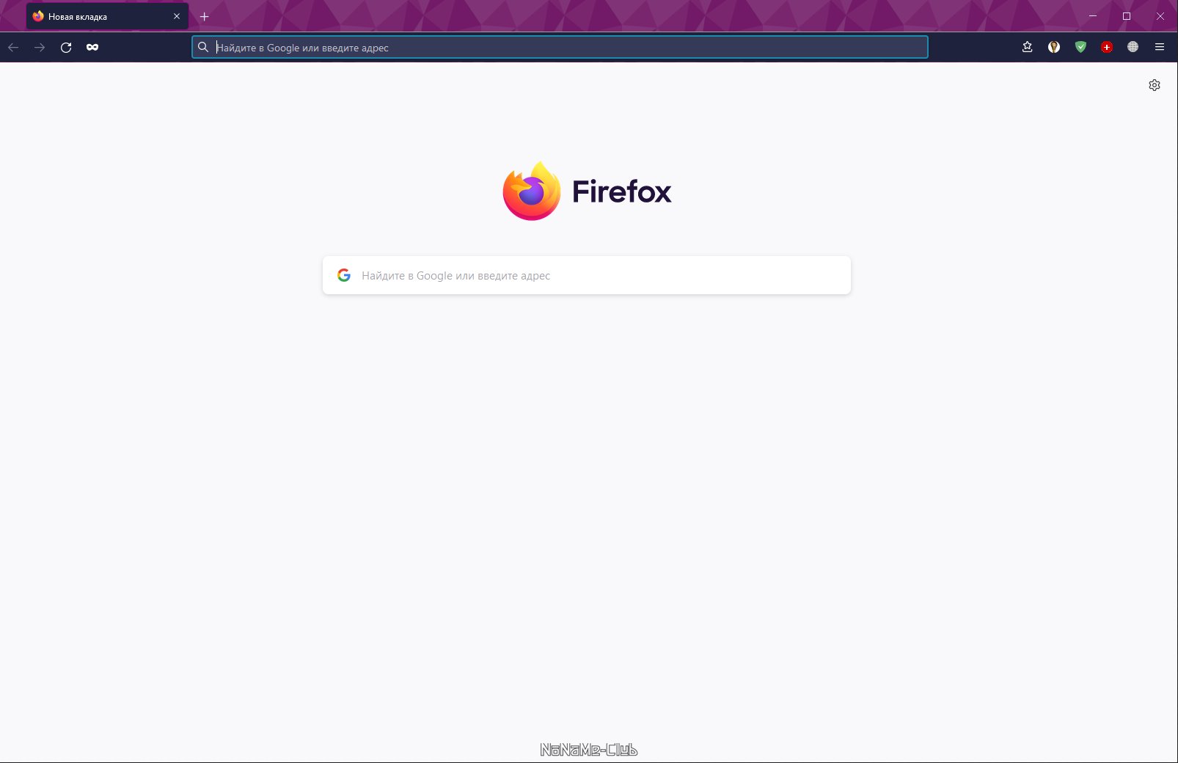Click the Google G logo in search box

pyautogui.click(x=344, y=275)
